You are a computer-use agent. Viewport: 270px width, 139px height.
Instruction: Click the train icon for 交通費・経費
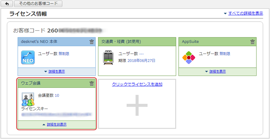[108, 57]
